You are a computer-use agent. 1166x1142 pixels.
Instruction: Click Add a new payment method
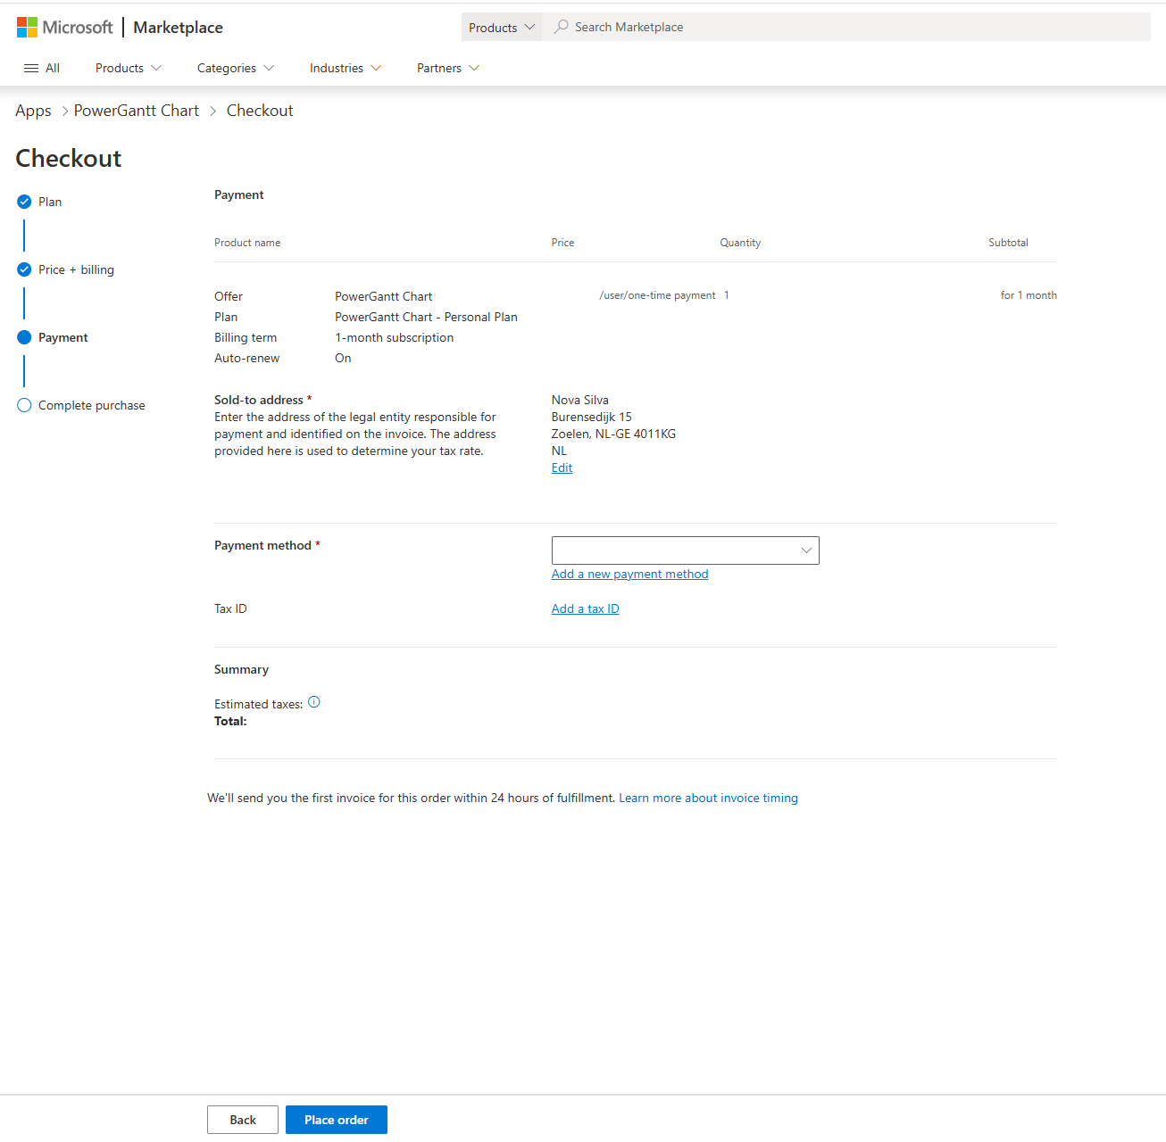click(629, 574)
